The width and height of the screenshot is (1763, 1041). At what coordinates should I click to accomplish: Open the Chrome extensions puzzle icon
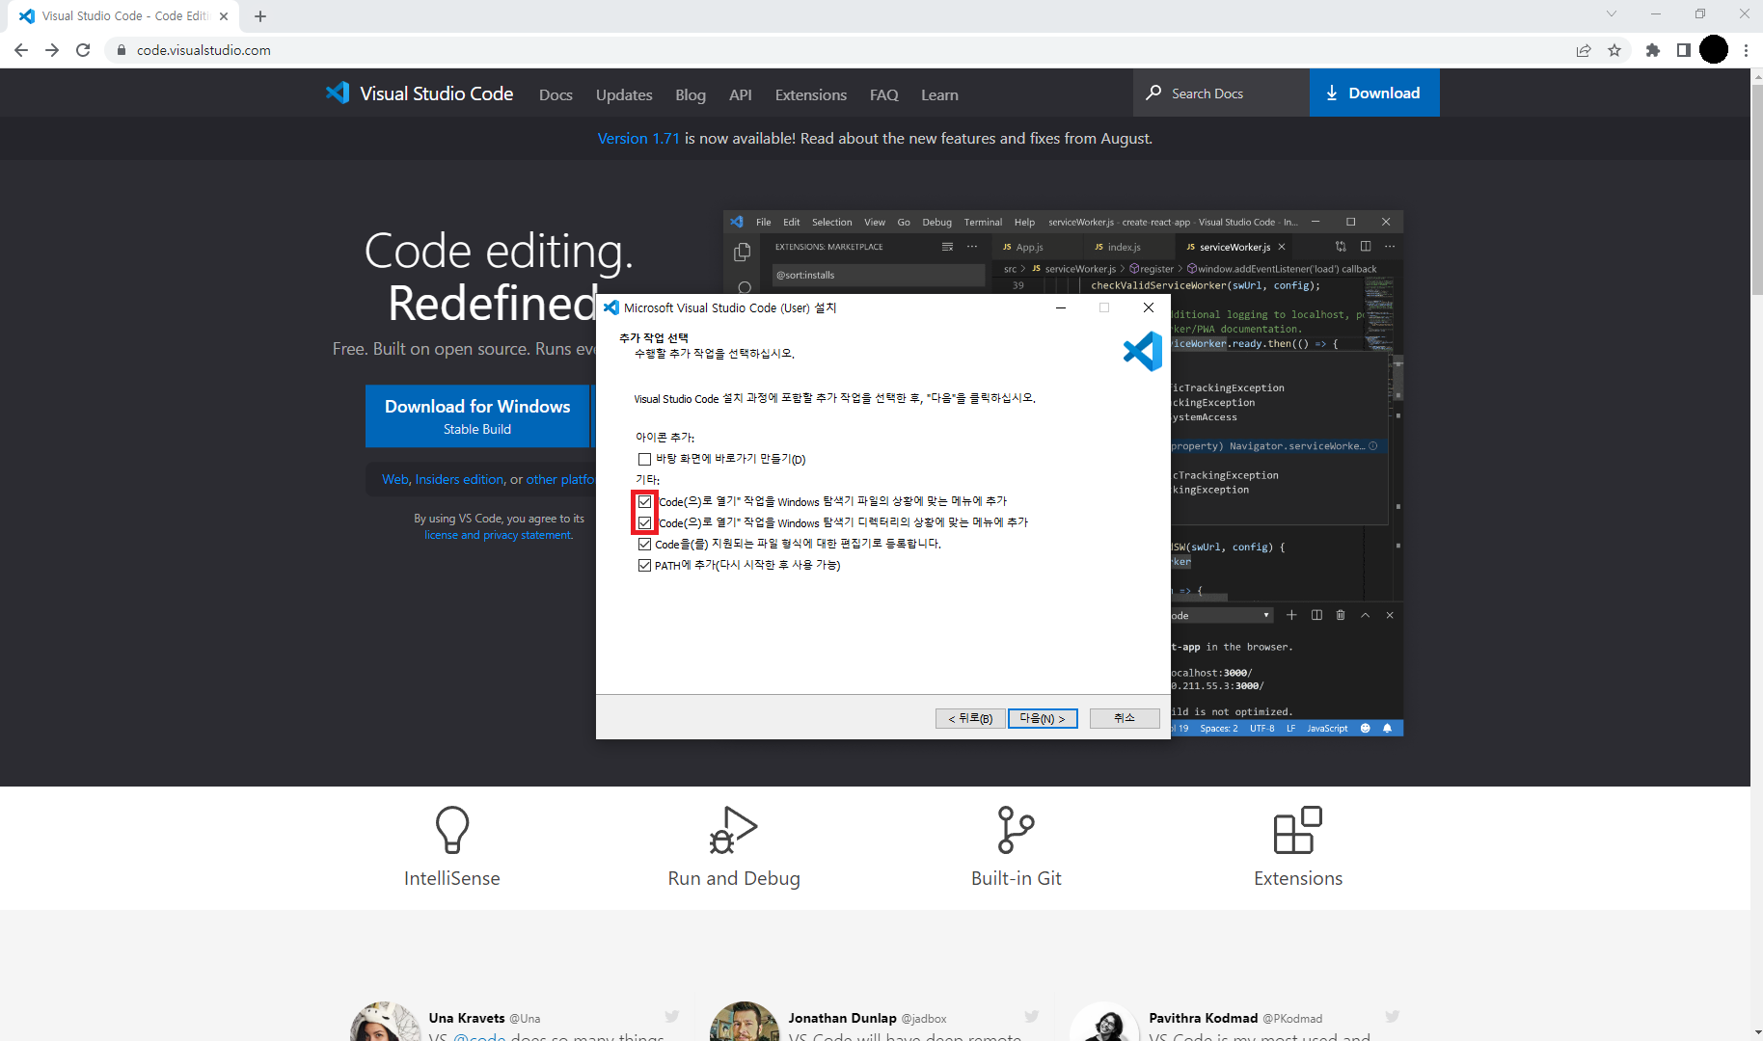pyautogui.click(x=1653, y=50)
